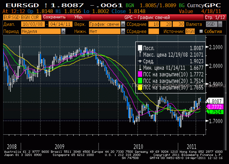
Task: Click the Неделя period combo box
Action: click(x=41, y=31)
